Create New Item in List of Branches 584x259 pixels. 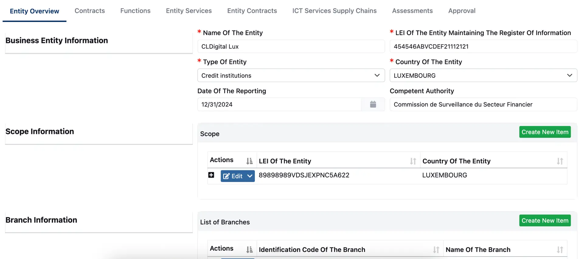point(544,221)
